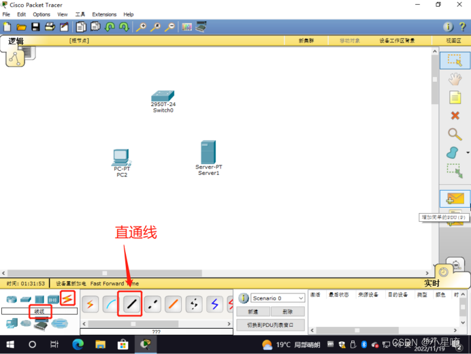Pick the copper straight-through cable

pyautogui.click(x=131, y=304)
